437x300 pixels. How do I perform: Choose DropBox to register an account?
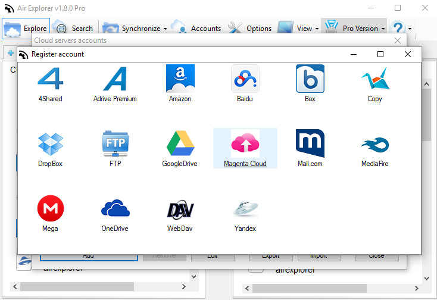[51, 143]
